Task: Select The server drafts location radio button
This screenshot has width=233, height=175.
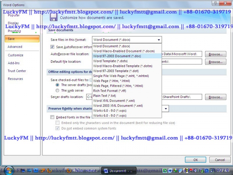Action: pyautogui.click(x=57, y=85)
